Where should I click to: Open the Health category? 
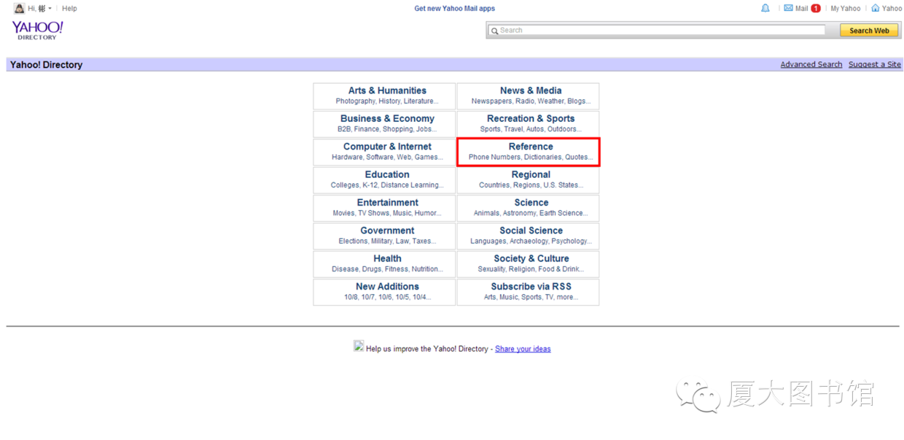[387, 258]
